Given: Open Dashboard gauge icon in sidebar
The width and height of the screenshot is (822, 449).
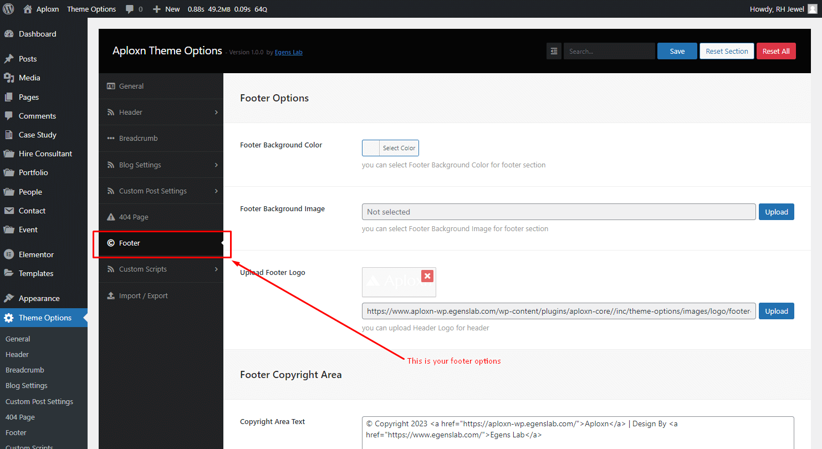Looking at the screenshot, I should click(x=9, y=34).
